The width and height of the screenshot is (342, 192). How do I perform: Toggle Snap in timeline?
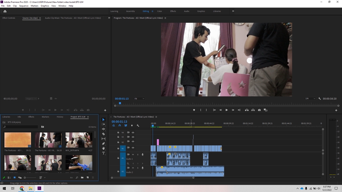[x=120, y=126]
